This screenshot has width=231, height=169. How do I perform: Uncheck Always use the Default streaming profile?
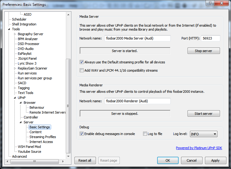[81, 62]
